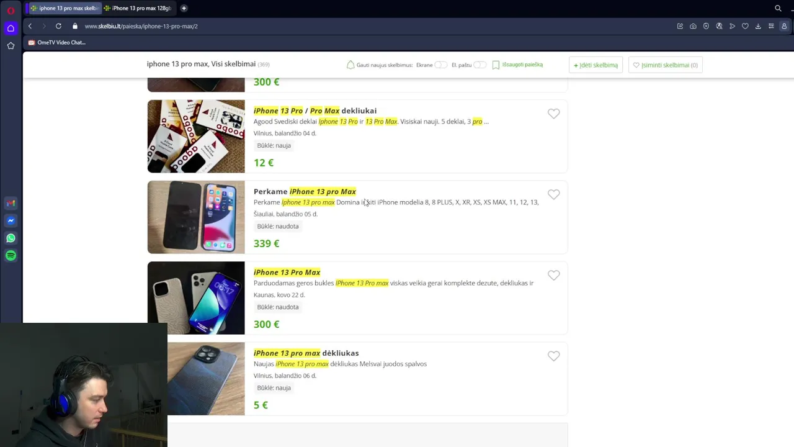Click the Vilnius, balandžio 04 d. text
The height and width of the screenshot is (447, 794).
285,133
